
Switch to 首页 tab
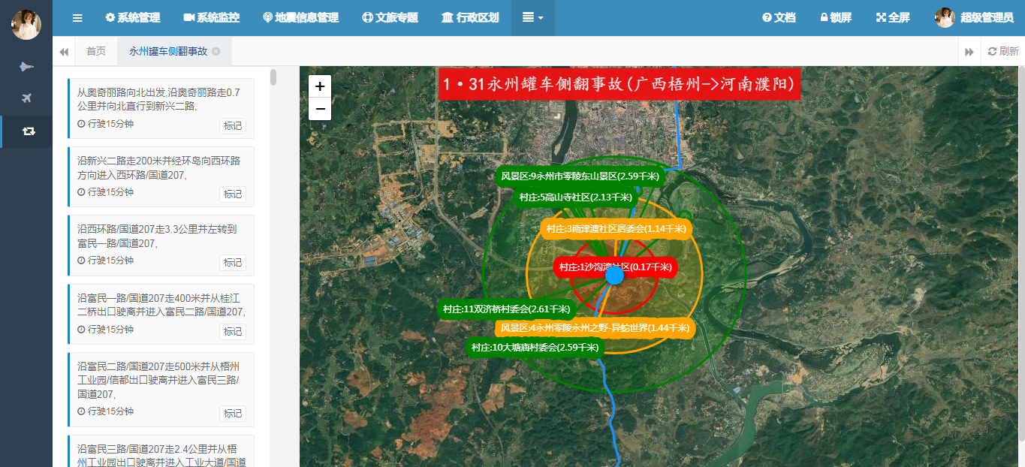(96, 52)
